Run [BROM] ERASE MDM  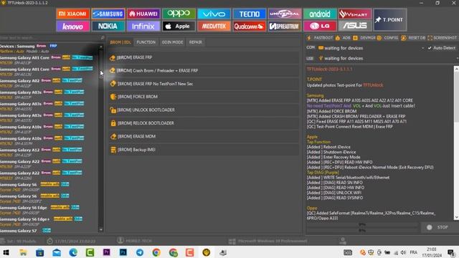204,136
